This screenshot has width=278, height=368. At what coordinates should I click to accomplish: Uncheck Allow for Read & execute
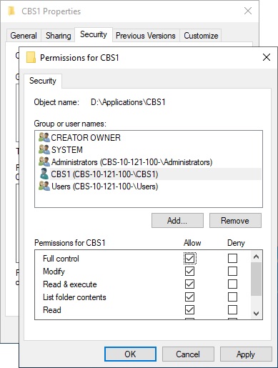(189, 284)
